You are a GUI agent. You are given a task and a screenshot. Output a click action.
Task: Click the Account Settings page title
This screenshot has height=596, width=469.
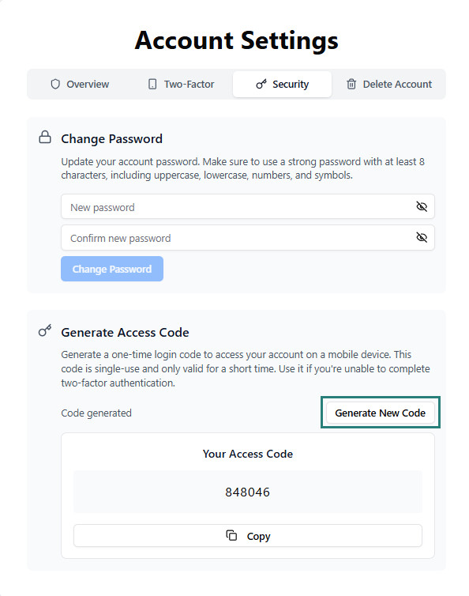[x=236, y=40]
